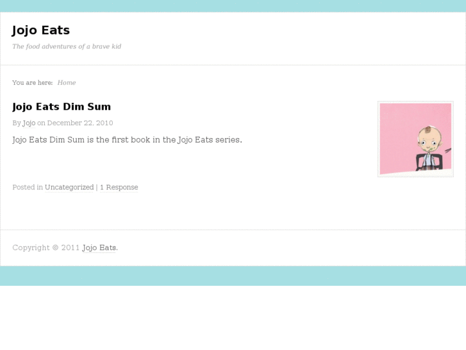Click the black chair in the cover image
This screenshot has height=350, width=466.
(429, 162)
